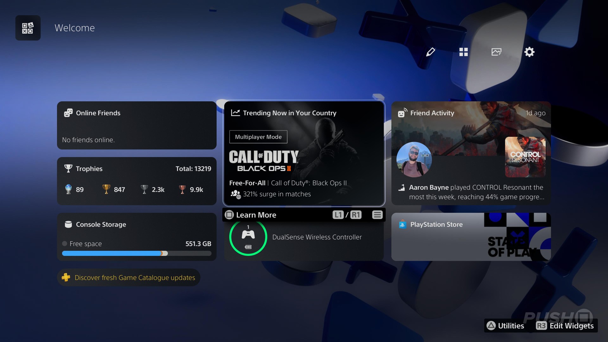The height and width of the screenshot is (342, 608).
Task: Click the PlayStation Store bag icon
Action: [402, 224]
